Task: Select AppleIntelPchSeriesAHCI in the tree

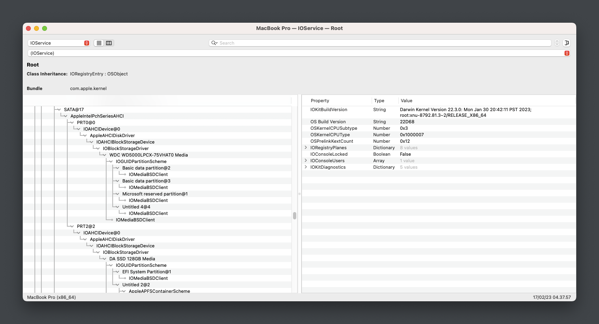Action: [97, 116]
